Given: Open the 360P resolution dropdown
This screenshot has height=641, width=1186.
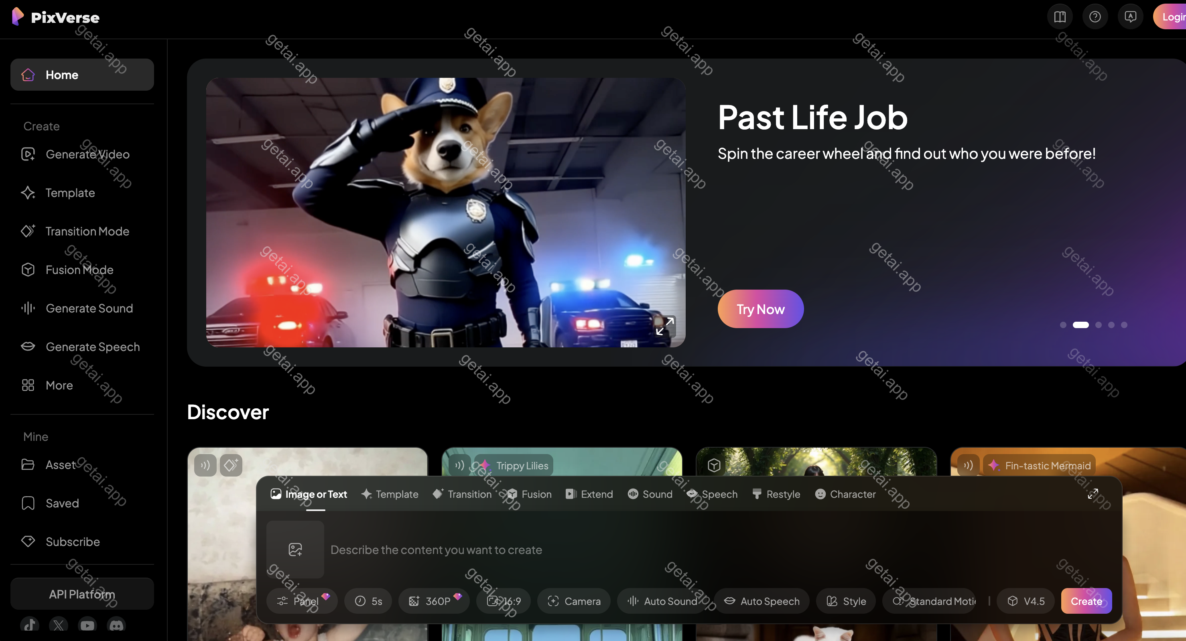Looking at the screenshot, I should coord(434,601).
